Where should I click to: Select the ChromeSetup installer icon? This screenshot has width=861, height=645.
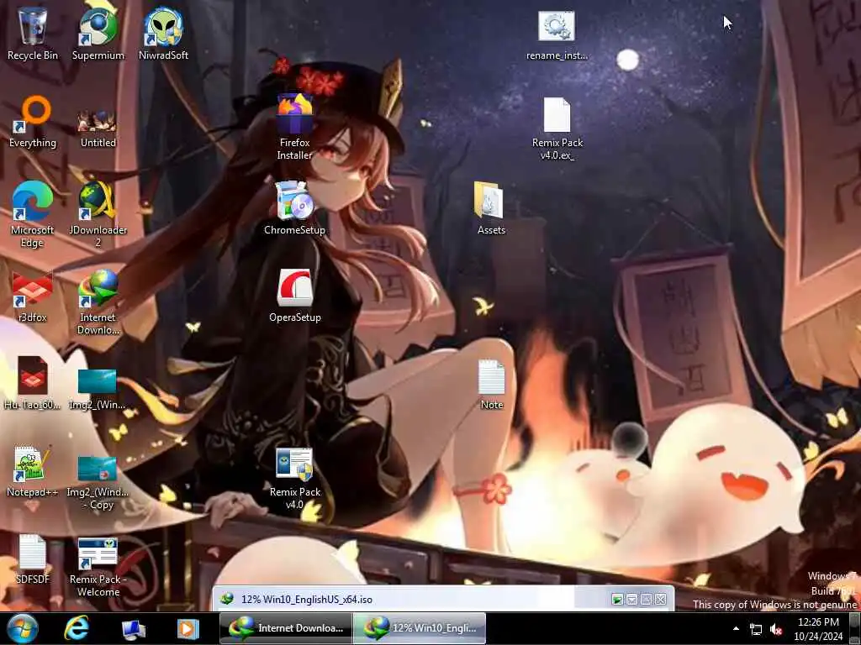pyautogui.click(x=295, y=208)
